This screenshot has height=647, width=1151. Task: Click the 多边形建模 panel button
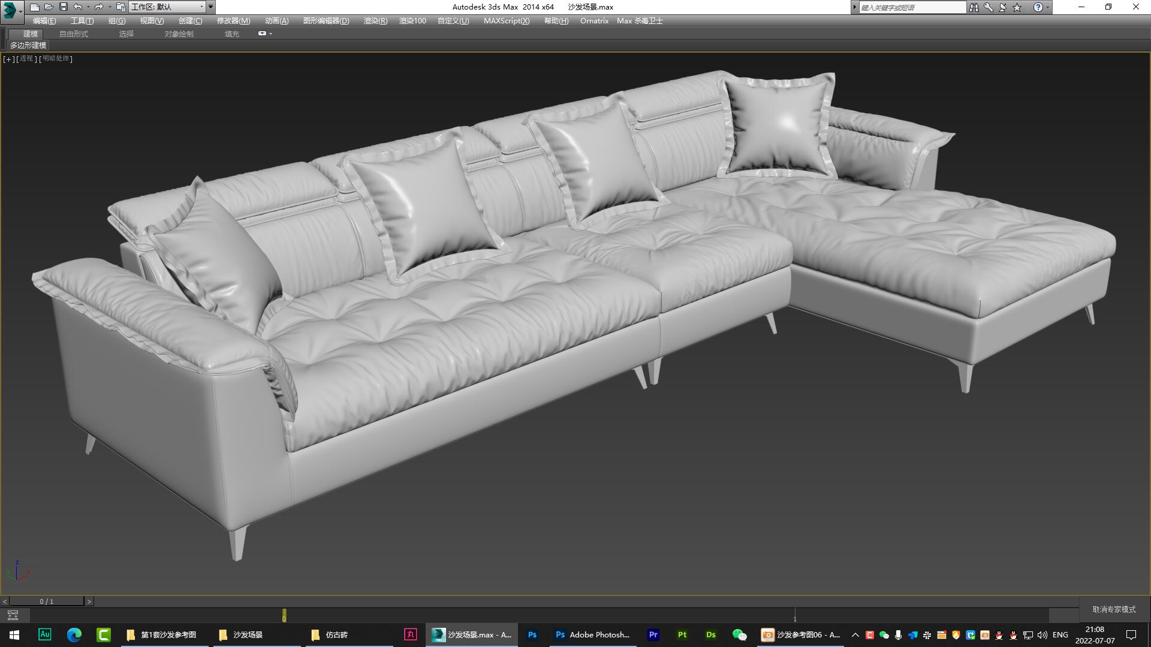pos(28,46)
